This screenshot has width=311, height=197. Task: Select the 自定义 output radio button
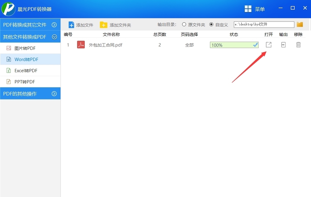pos(211,24)
